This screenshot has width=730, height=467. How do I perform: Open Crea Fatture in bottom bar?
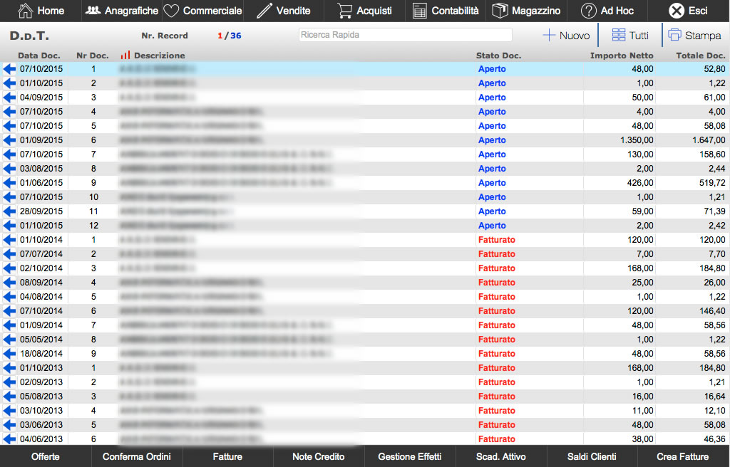683,457
